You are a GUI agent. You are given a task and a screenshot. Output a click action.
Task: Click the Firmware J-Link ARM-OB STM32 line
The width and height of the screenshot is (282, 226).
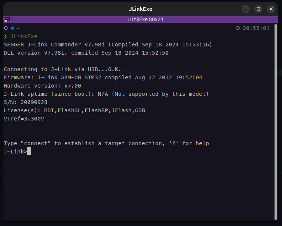pyautogui.click(x=103, y=77)
